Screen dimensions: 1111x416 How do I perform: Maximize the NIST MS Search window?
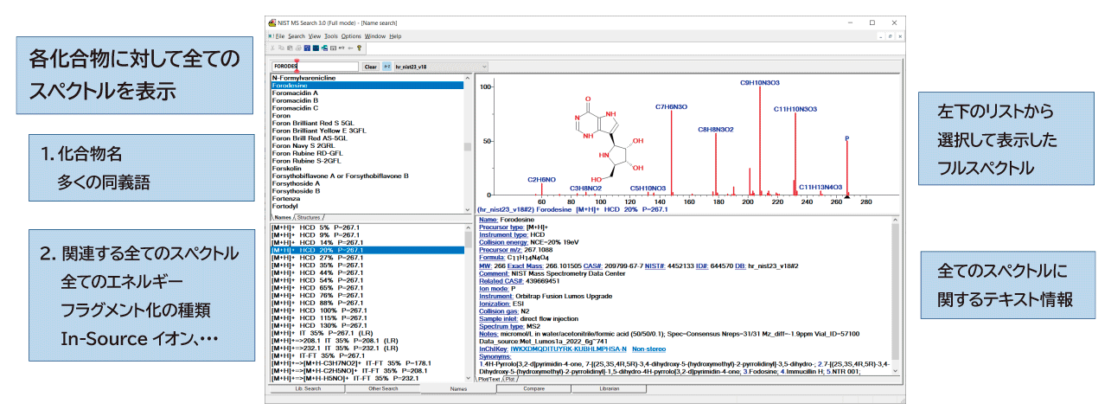click(x=872, y=23)
